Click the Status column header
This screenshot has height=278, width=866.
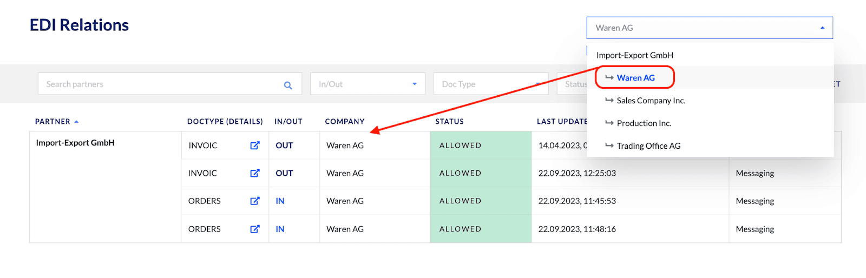click(x=449, y=122)
